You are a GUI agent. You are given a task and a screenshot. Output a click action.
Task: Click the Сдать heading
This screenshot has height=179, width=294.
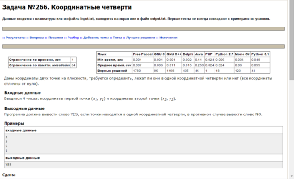pos(9,175)
